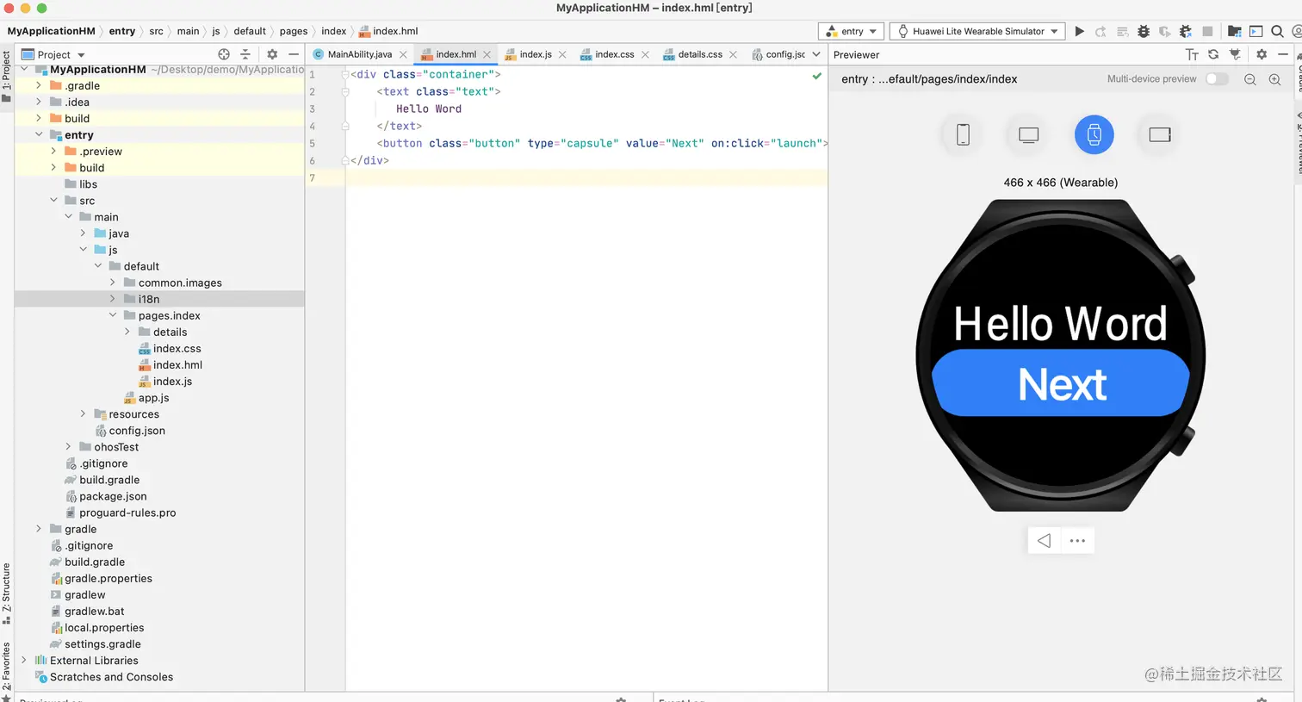
Task: Select config.json in the project tree
Action: 137,431
